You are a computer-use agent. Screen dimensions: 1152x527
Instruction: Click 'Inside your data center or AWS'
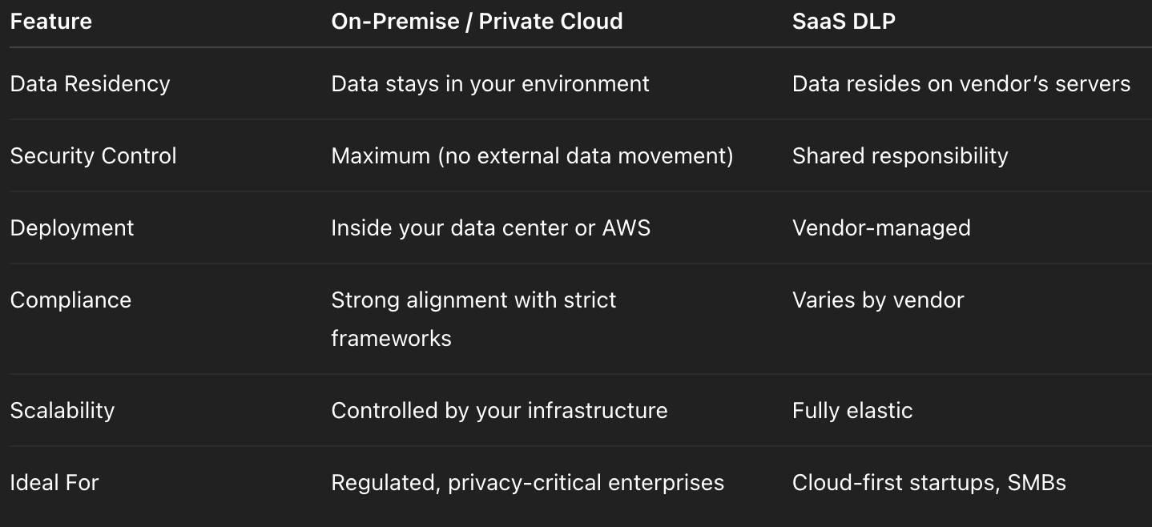pos(490,228)
